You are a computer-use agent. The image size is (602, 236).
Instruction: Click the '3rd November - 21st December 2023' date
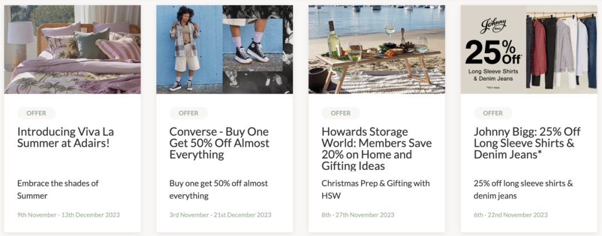(x=220, y=215)
